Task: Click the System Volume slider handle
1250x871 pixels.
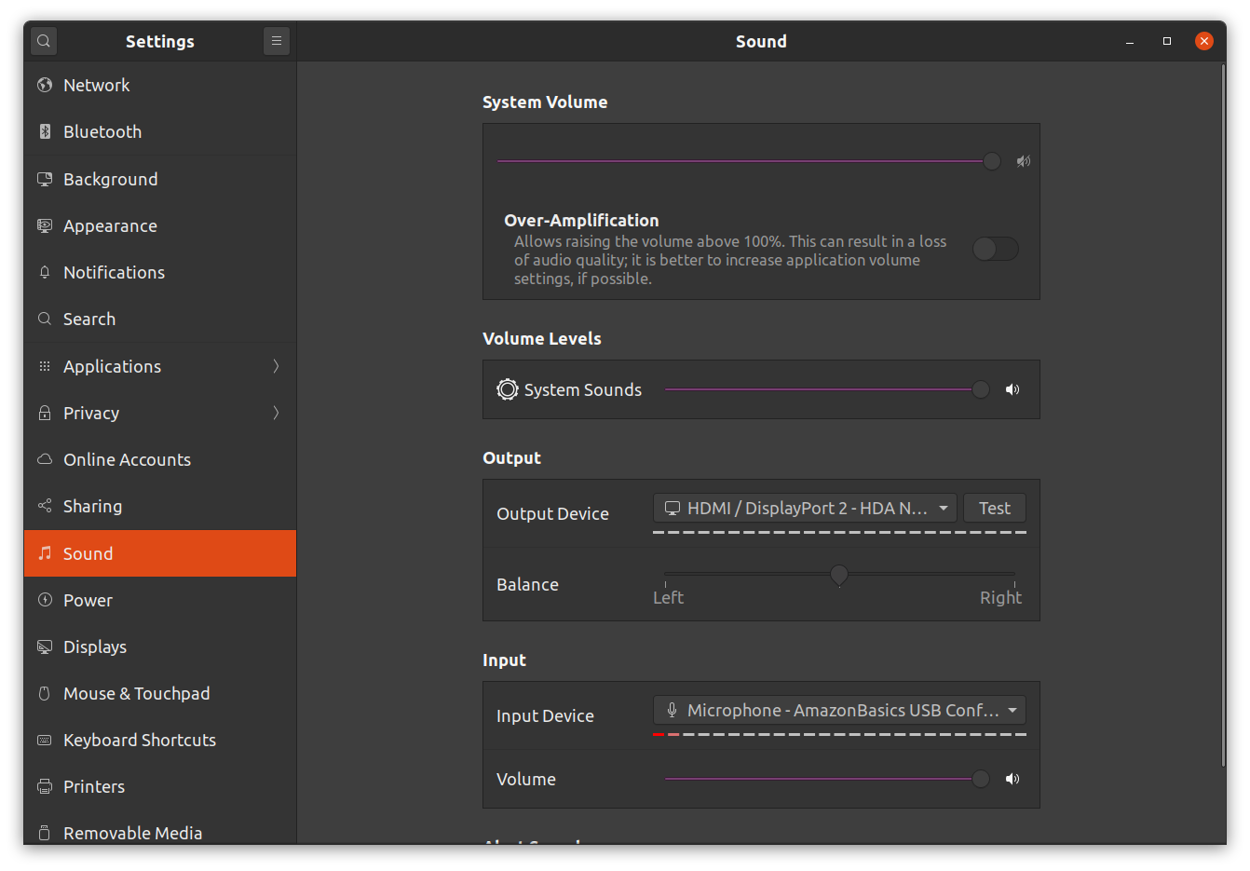Action: coord(990,160)
